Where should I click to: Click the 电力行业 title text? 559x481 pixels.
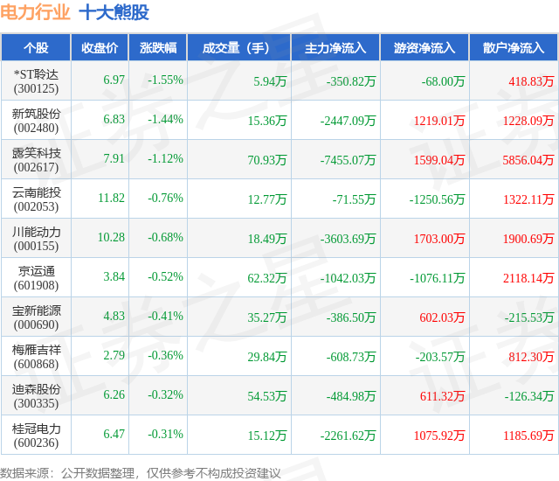coord(35,12)
